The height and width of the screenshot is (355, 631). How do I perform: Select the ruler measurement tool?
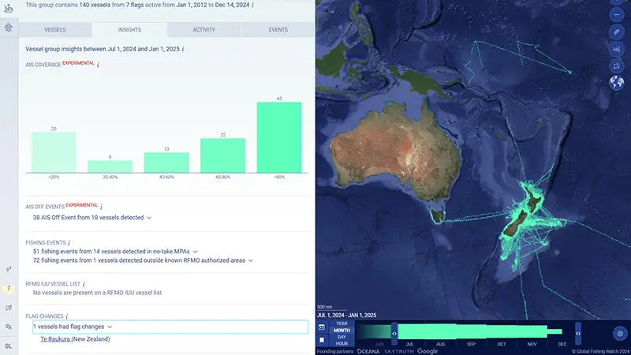(616, 32)
